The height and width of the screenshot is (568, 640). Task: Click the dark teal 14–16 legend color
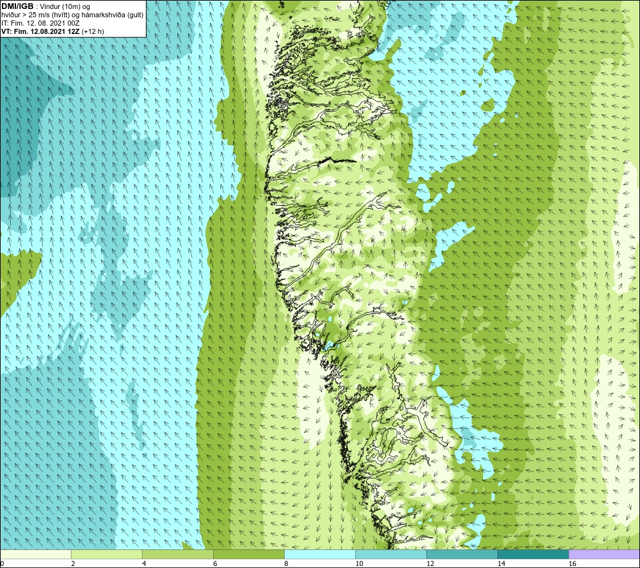pyautogui.click(x=533, y=554)
